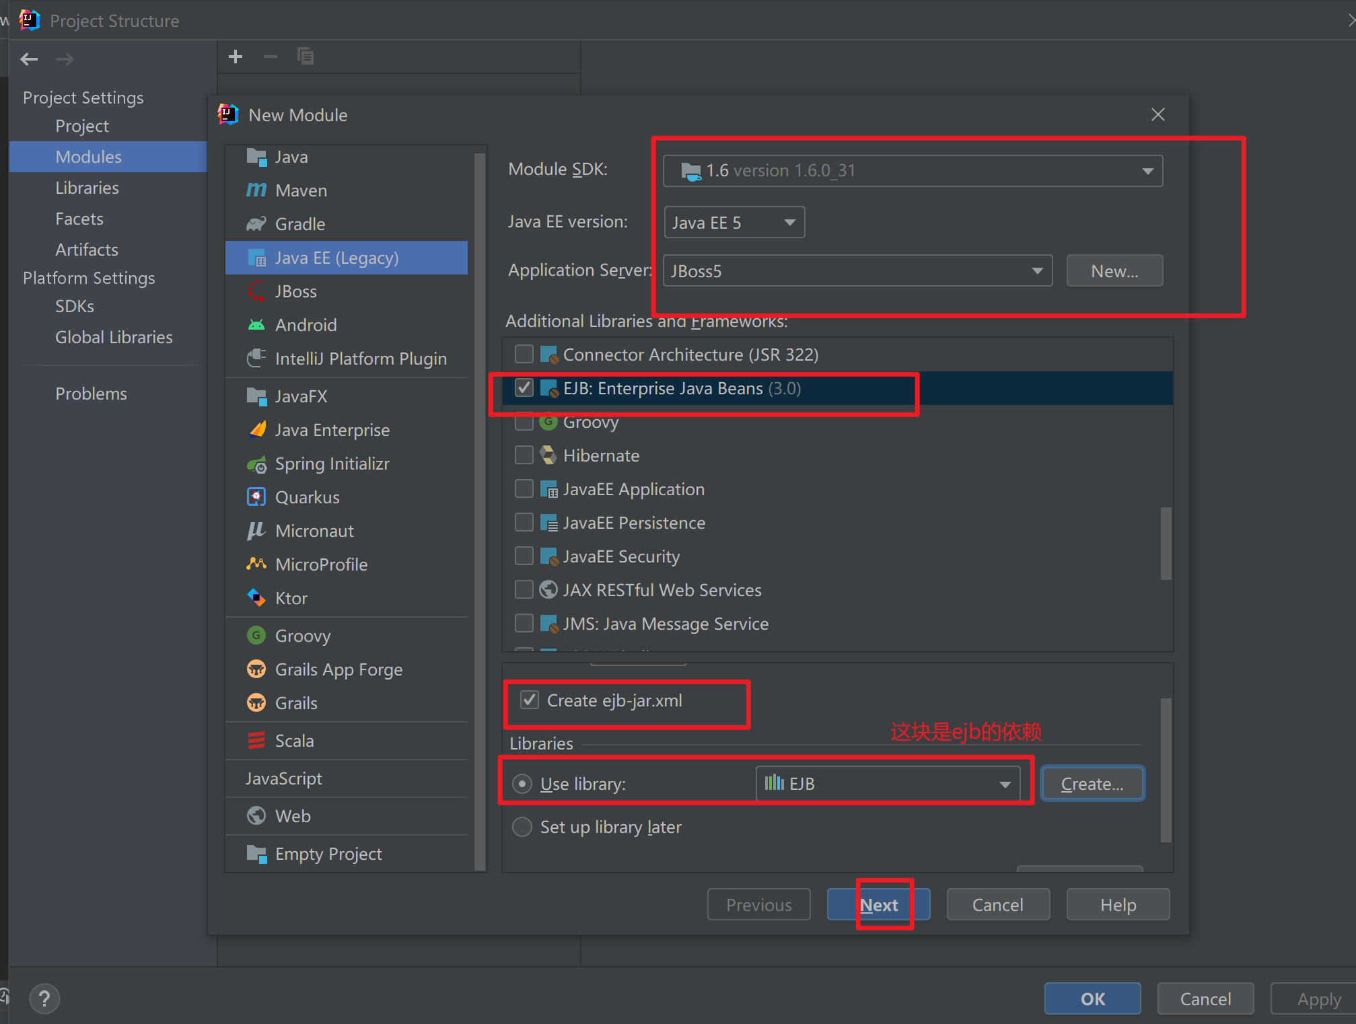Select JavaScript module category
This screenshot has width=1356, height=1024.
click(347, 778)
